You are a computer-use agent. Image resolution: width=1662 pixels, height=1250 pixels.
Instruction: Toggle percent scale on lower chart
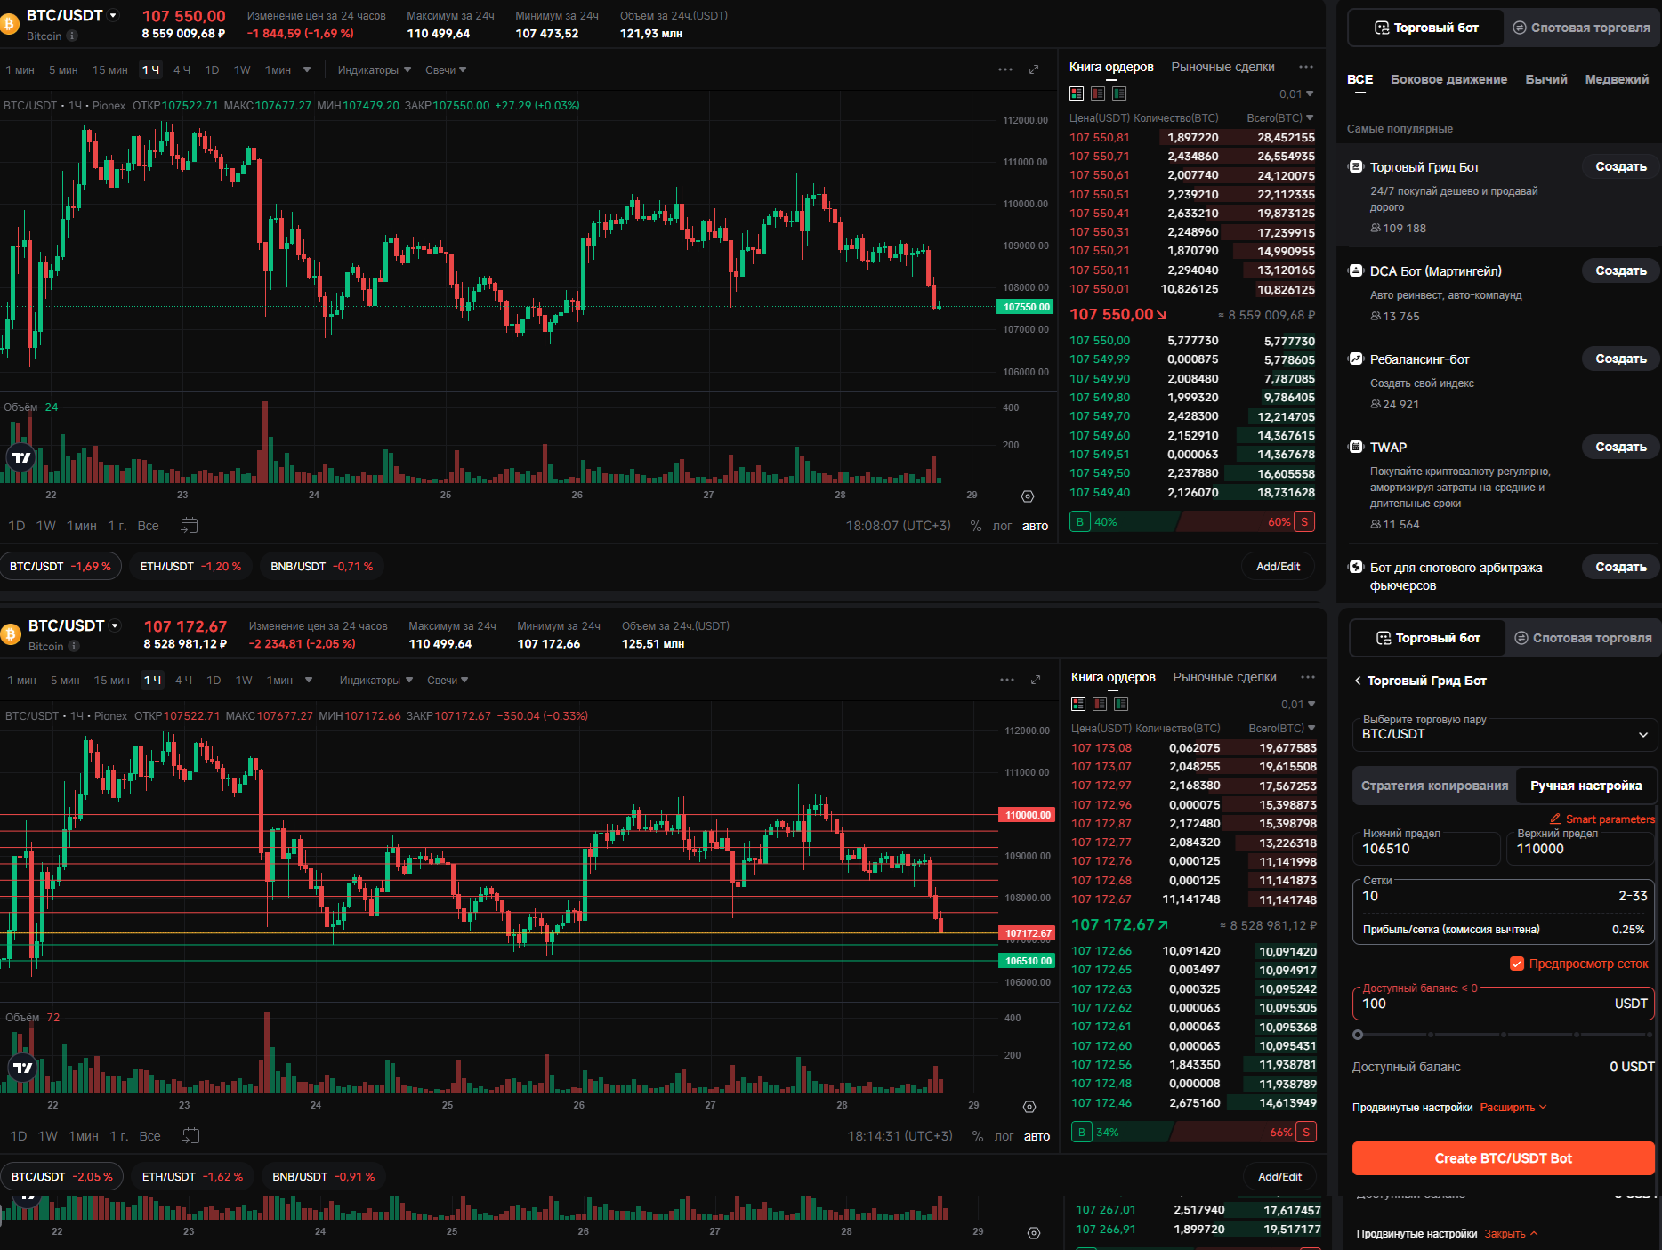pyautogui.click(x=978, y=1136)
